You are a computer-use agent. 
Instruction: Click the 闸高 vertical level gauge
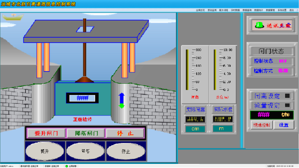pos(187,69)
